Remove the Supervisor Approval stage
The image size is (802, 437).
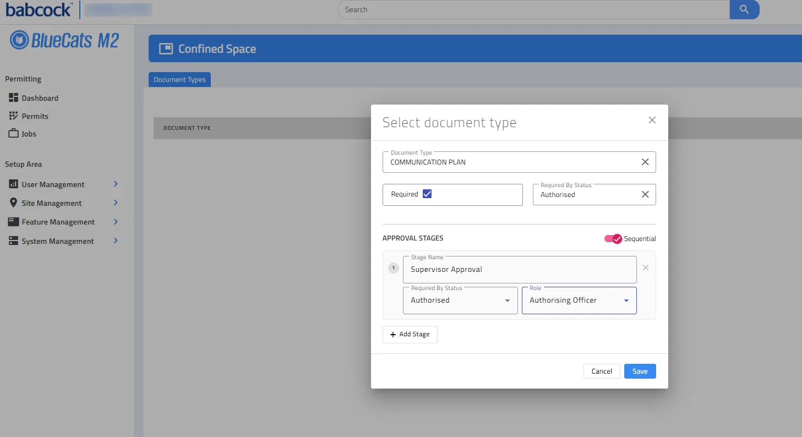point(646,267)
